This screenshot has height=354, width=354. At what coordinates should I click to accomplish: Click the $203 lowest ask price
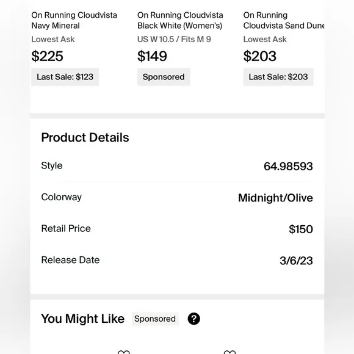[259, 56]
